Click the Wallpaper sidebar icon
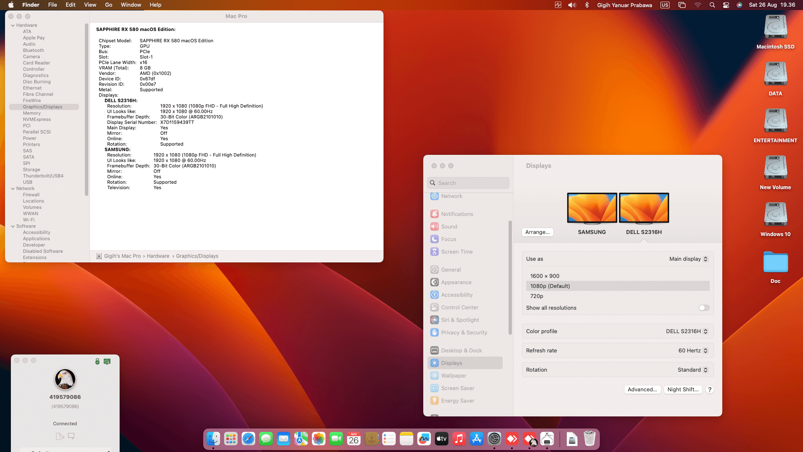Viewport: 803px width, 452px height. (x=435, y=375)
